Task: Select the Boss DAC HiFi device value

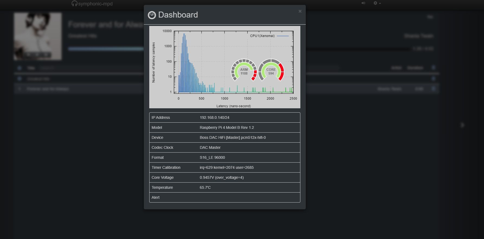Action: (233, 137)
